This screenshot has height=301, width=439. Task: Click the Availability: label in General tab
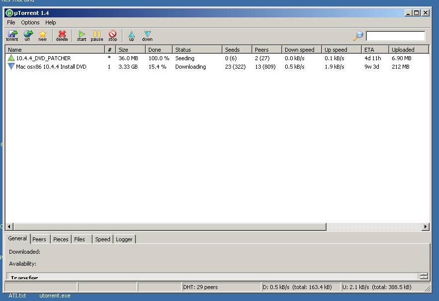[x=23, y=264]
